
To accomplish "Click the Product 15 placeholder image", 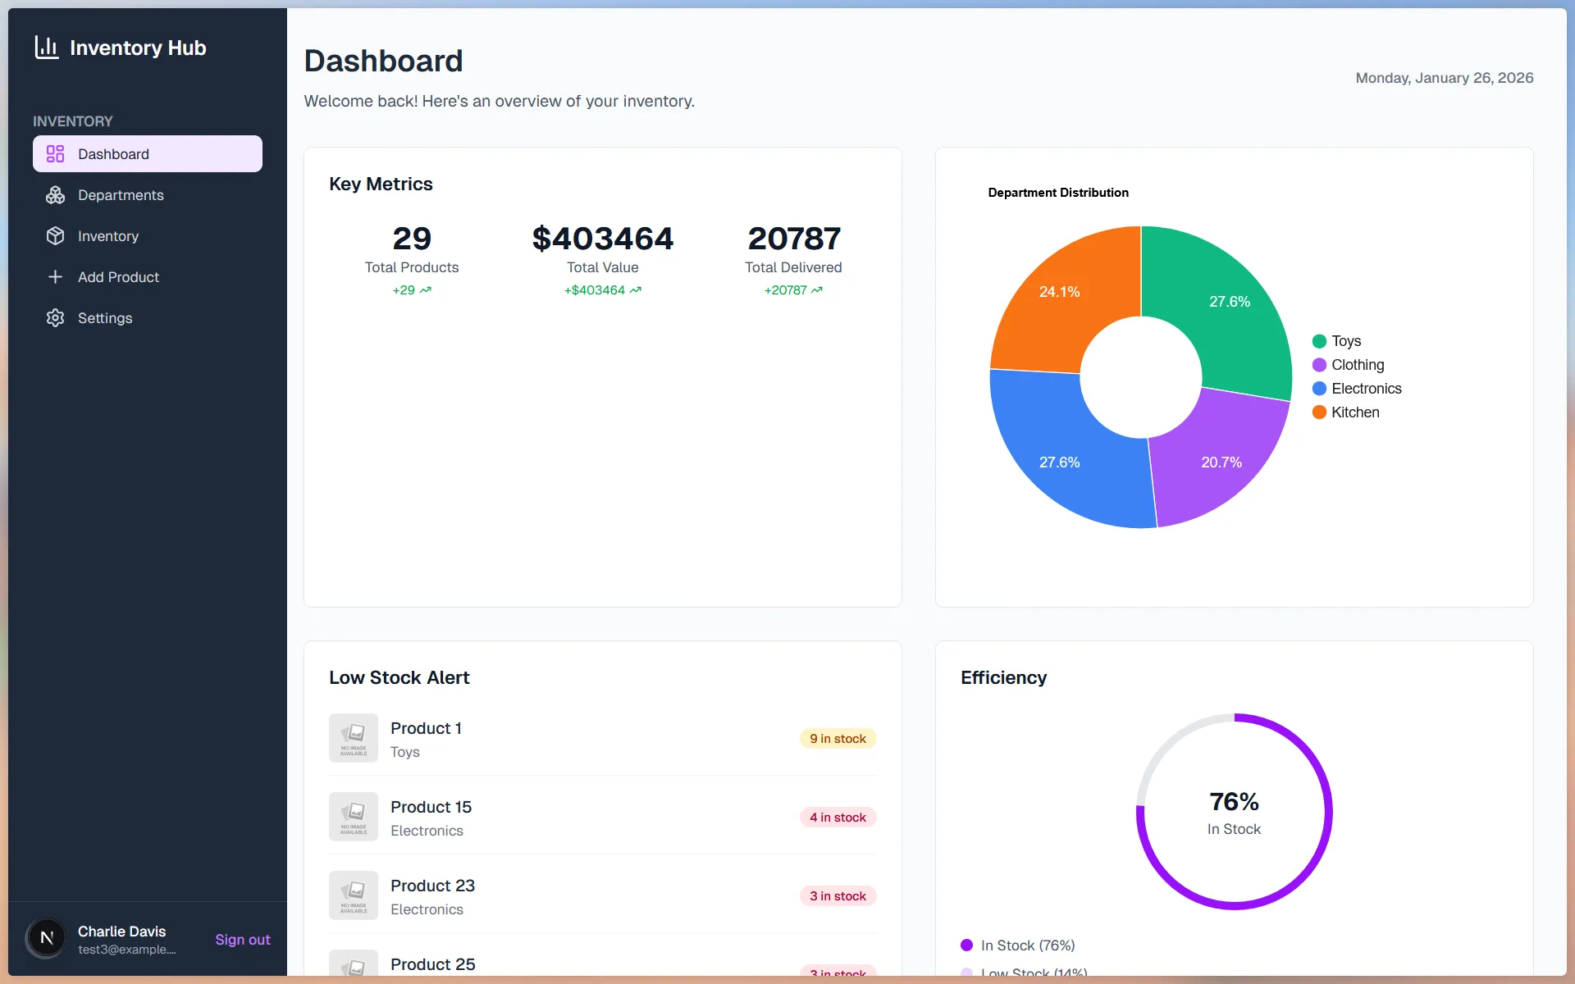I will (354, 817).
